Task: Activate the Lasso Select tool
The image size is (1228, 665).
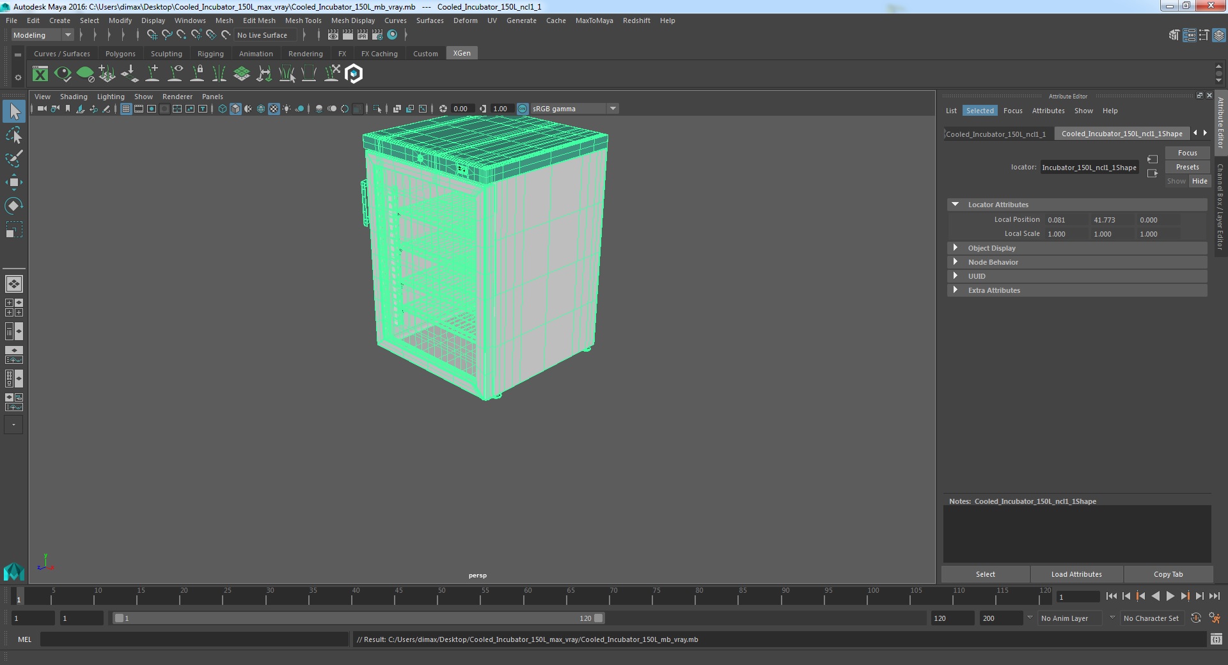Action: [13, 135]
